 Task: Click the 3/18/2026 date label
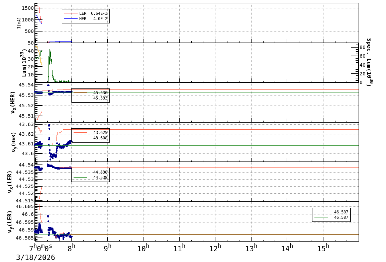(35, 257)
